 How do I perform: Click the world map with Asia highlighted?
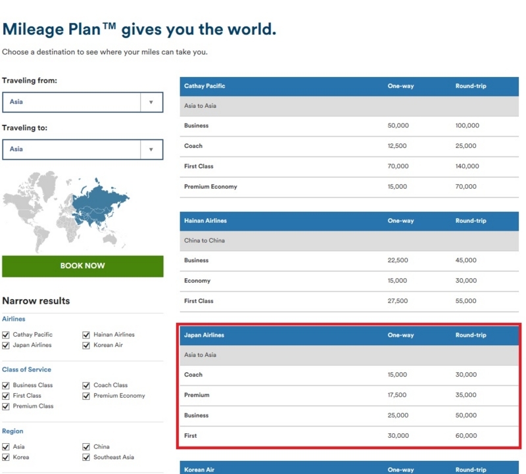tap(66, 211)
